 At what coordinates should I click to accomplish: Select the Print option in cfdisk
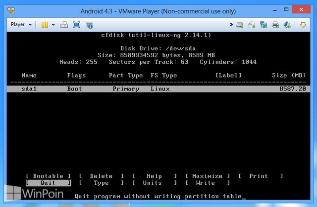[x=261, y=176]
